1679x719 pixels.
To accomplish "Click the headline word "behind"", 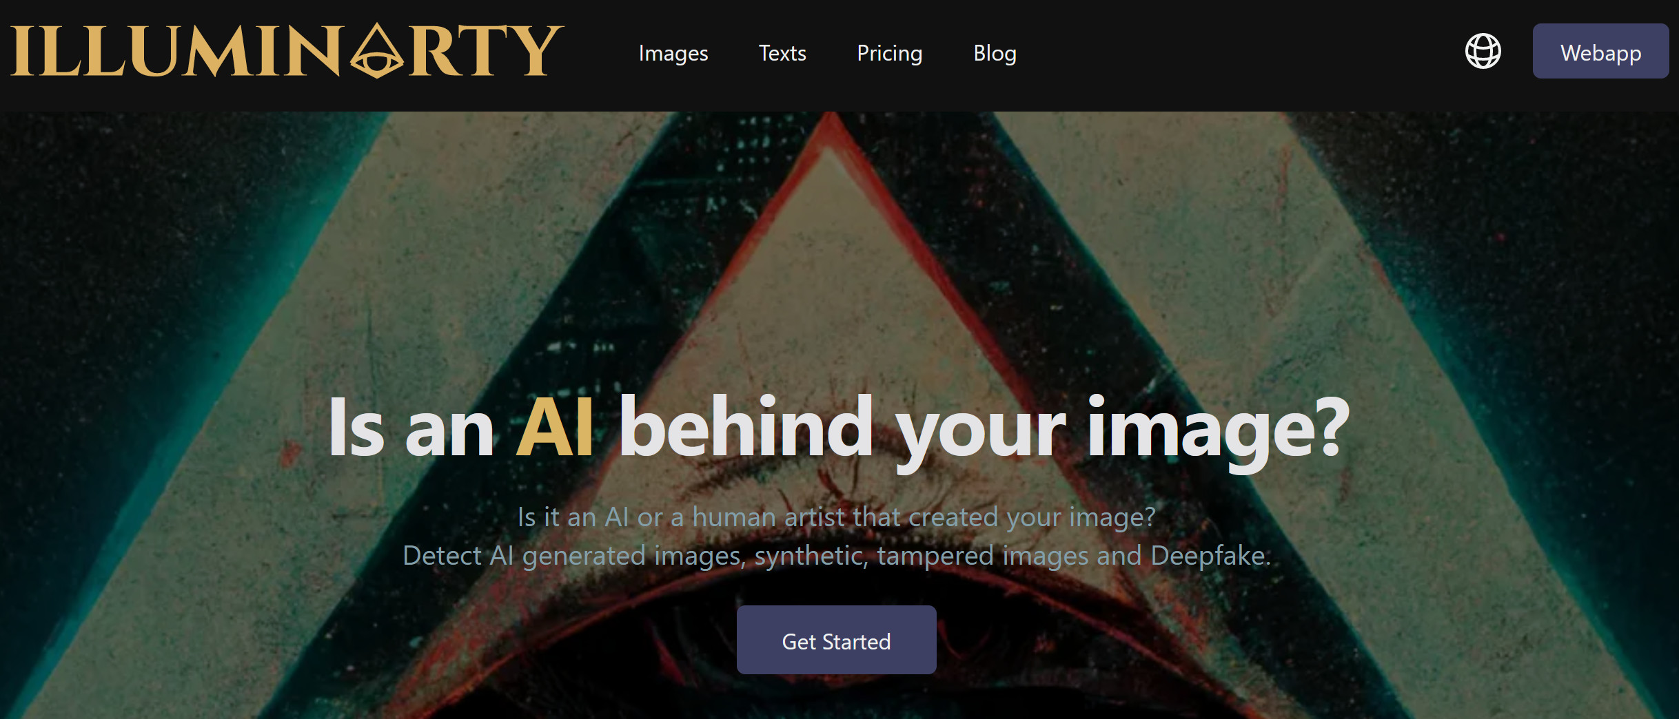I will [x=746, y=426].
